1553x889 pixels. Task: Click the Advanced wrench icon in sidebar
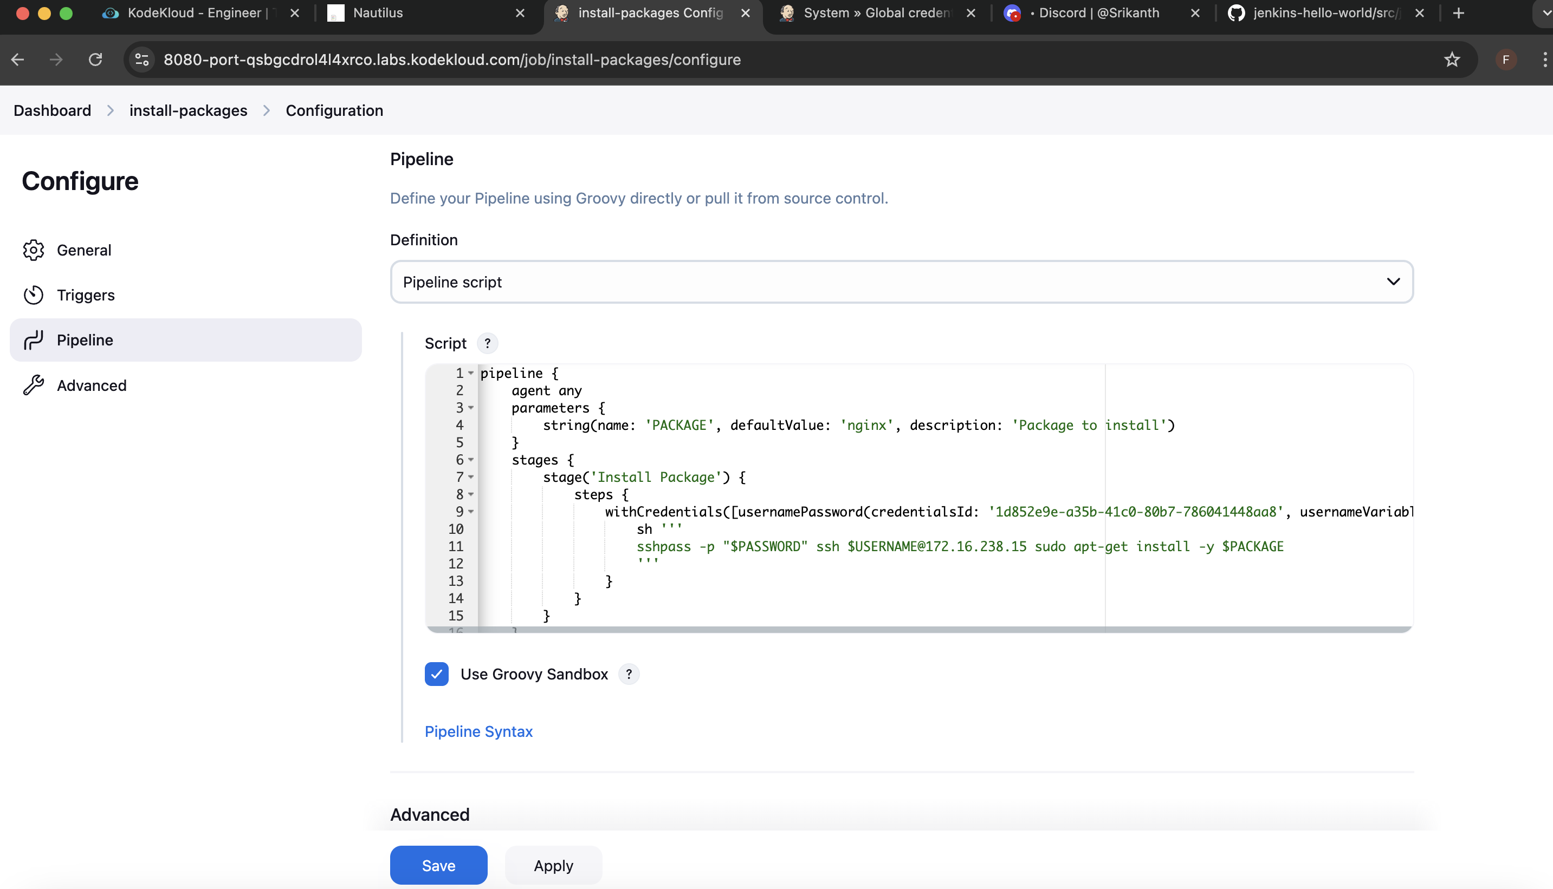(34, 385)
